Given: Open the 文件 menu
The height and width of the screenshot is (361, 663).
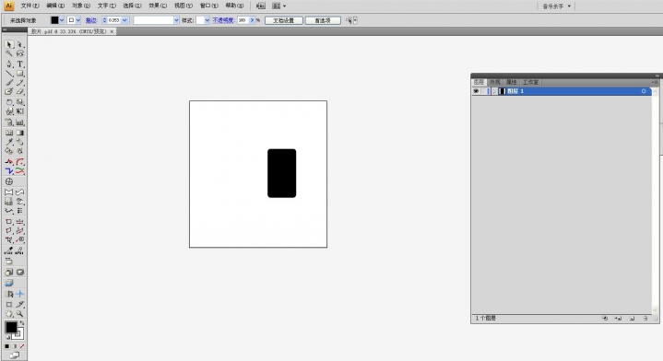Looking at the screenshot, I should (30, 6).
